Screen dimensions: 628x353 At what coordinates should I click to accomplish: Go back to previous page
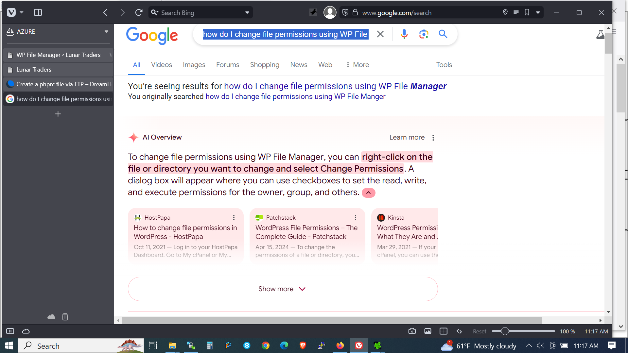[105, 12]
